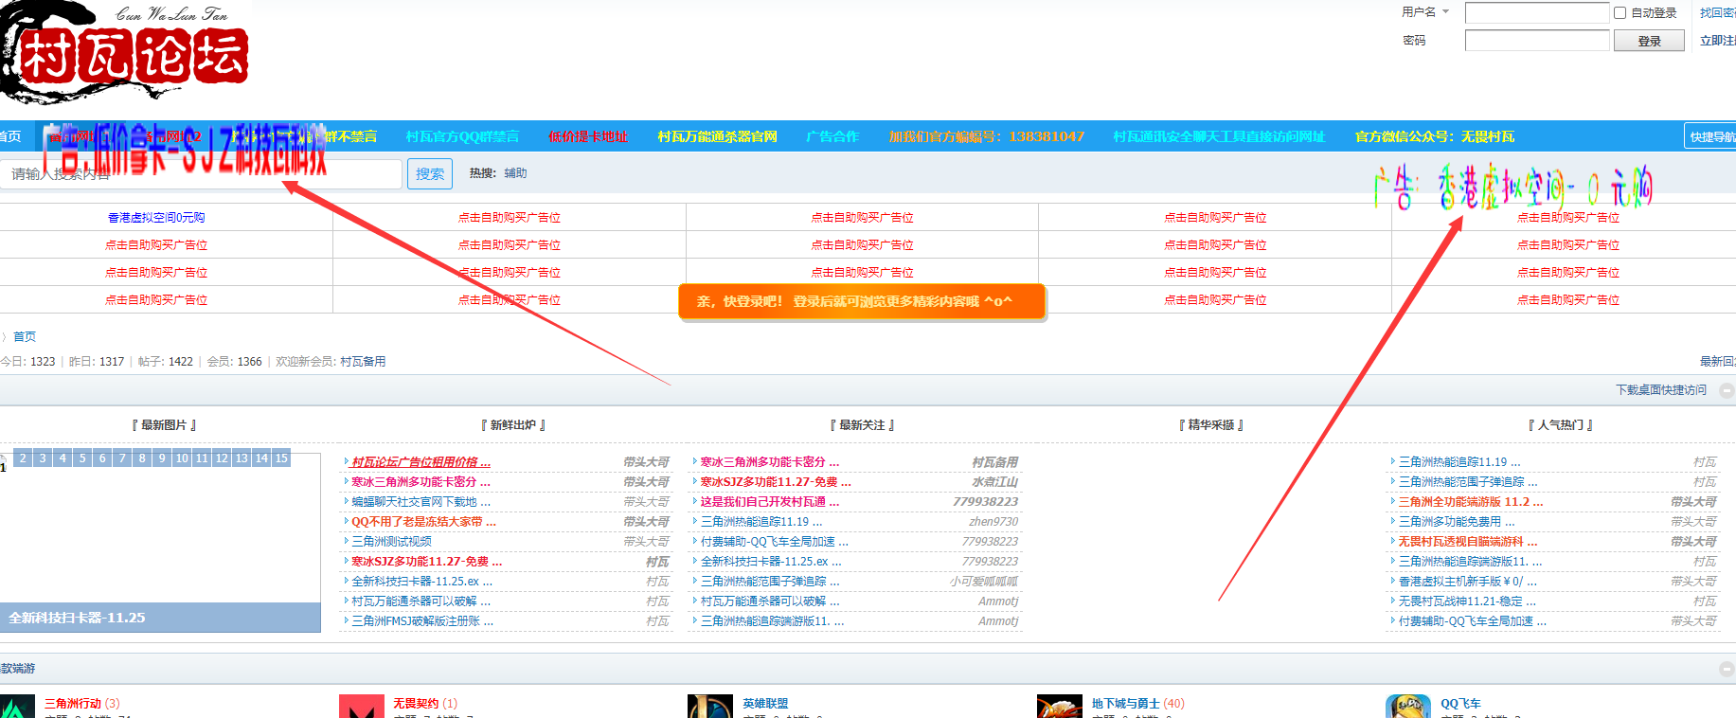Viewport: 1736px width, 718px height.
Task: Expand the 用户名 login type dropdown
Action: pyautogui.click(x=1445, y=12)
